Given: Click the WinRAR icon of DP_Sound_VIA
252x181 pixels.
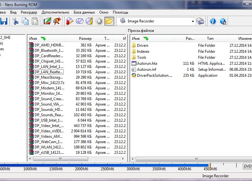Looking at the screenshot, I should (x=31, y=104).
